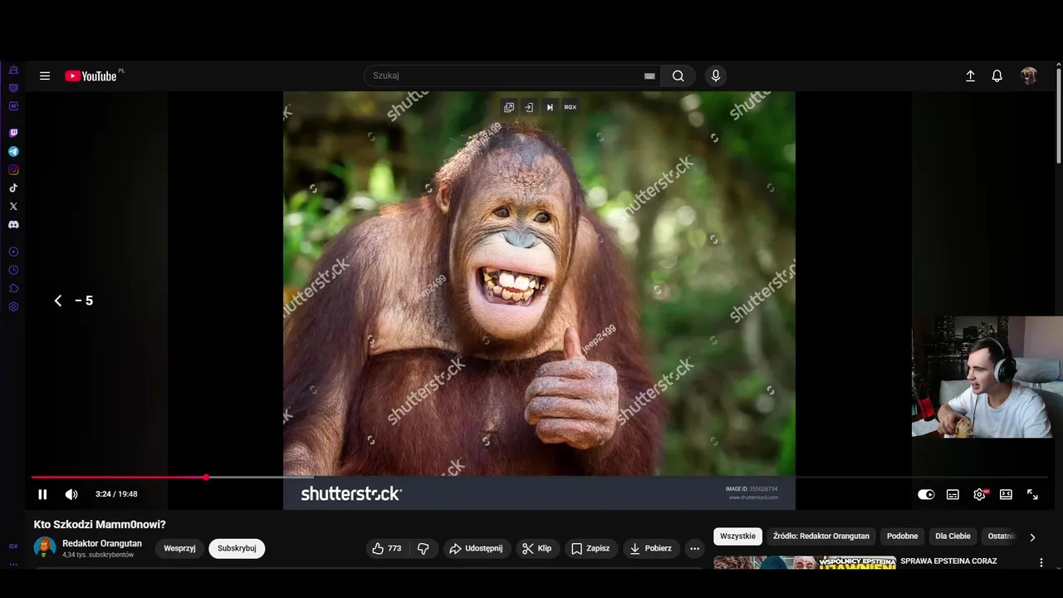This screenshot has height=598, width=1063.
Task: Click the 3:24 / 19:48 time display
Action: (116, 494)
